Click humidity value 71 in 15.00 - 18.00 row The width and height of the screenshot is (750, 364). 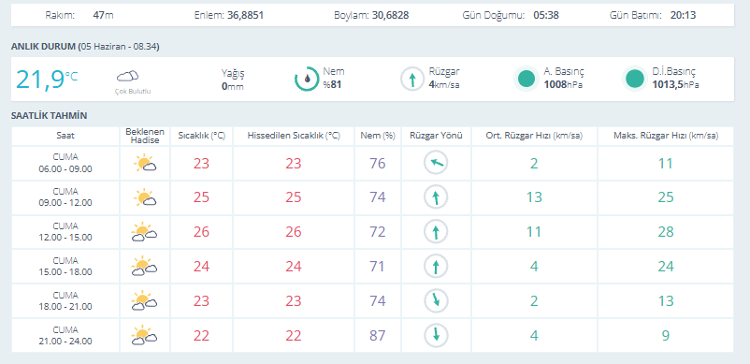[378, 267]
